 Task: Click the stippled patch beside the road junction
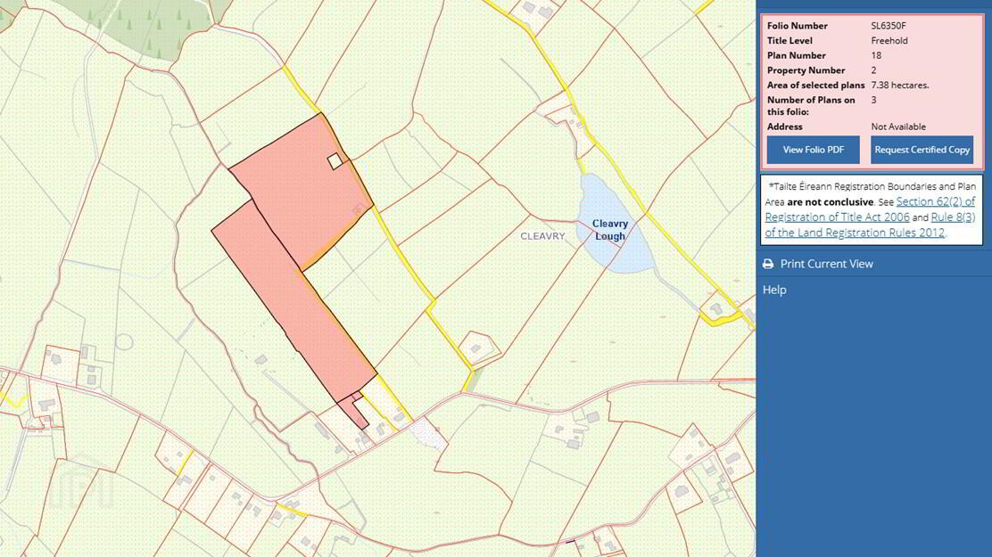point(427,434)
